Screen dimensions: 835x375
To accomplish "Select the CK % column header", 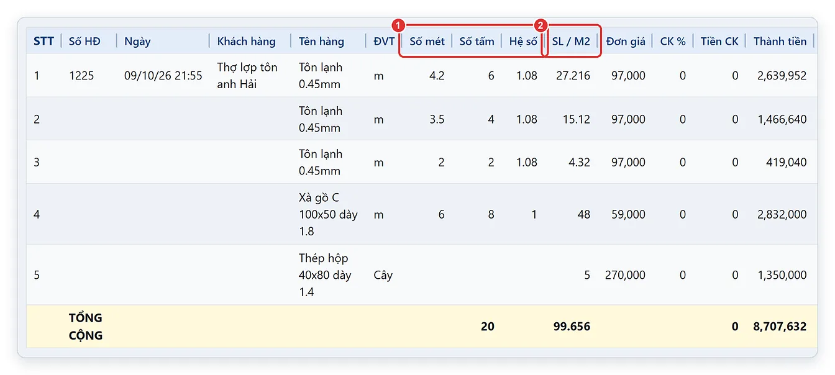I will click(x=673, y=42).
